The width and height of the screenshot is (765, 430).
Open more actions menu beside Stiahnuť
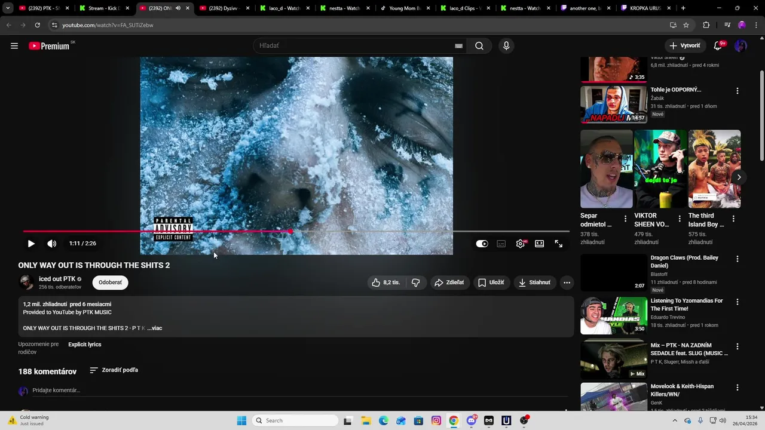(x=567, y=282)
